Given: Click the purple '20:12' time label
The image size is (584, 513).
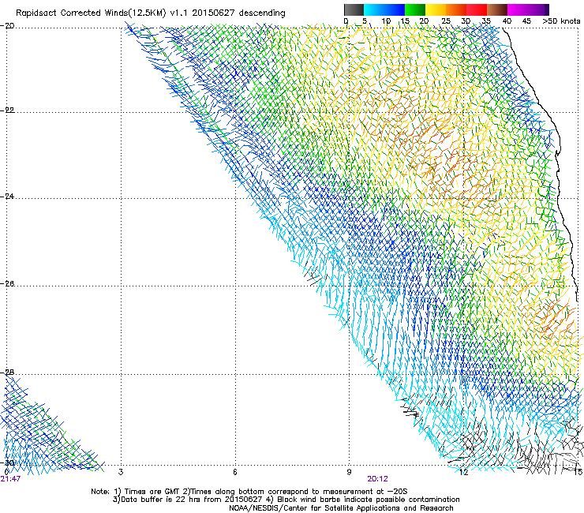Looking at the screenshot, I should click(x=377, y=479).
